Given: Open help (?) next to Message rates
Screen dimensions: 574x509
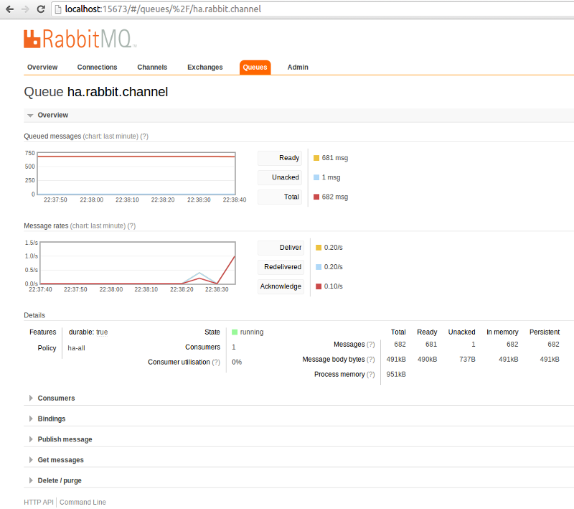Looking at the screenshot, I should [x=131, y=226].
